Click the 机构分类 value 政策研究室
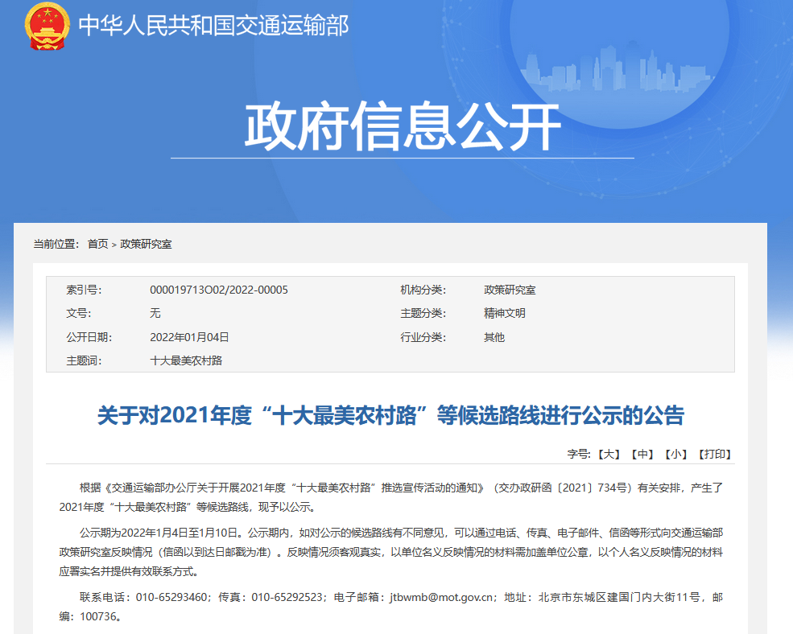The width and height of the screenshot is (793, 634). tap(510, 290)
